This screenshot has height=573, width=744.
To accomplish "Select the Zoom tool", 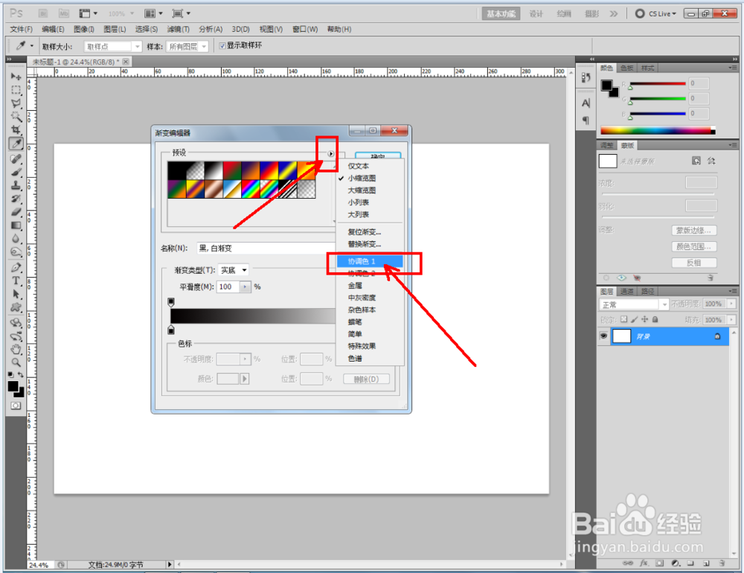I will [x=16, y=362].
